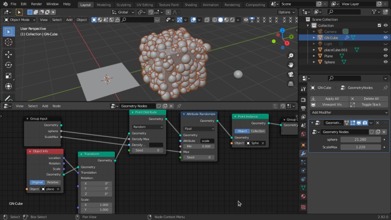
Task: Click the Blender logo menu icon
Action: point(5,4)
